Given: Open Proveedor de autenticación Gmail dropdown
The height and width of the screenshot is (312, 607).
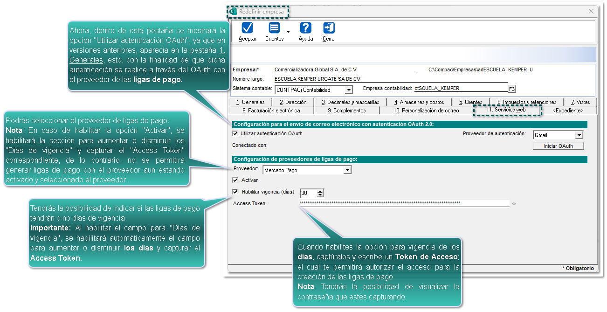Looking at the screenshot, I should [x=579, y=135].
